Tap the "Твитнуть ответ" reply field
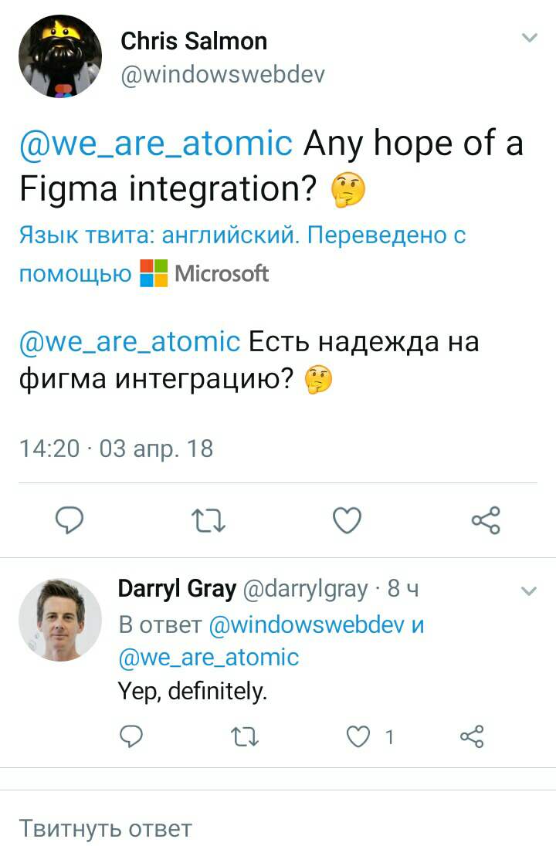Image resolution: width=556 pixels, height=846 pixels. pyautogui.click(x=105, y=828)
